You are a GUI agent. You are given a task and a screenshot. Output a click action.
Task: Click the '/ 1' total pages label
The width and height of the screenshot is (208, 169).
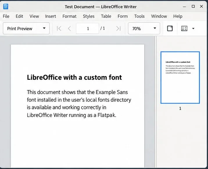(x=103, y=28)
